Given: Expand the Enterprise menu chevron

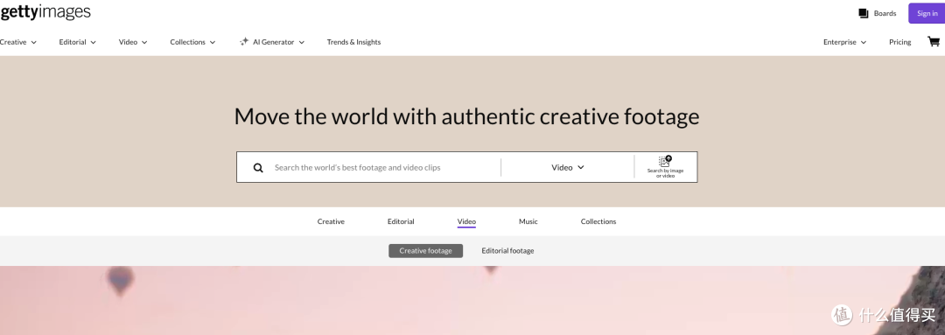Looking at the screenshot, I should [864, 42].
